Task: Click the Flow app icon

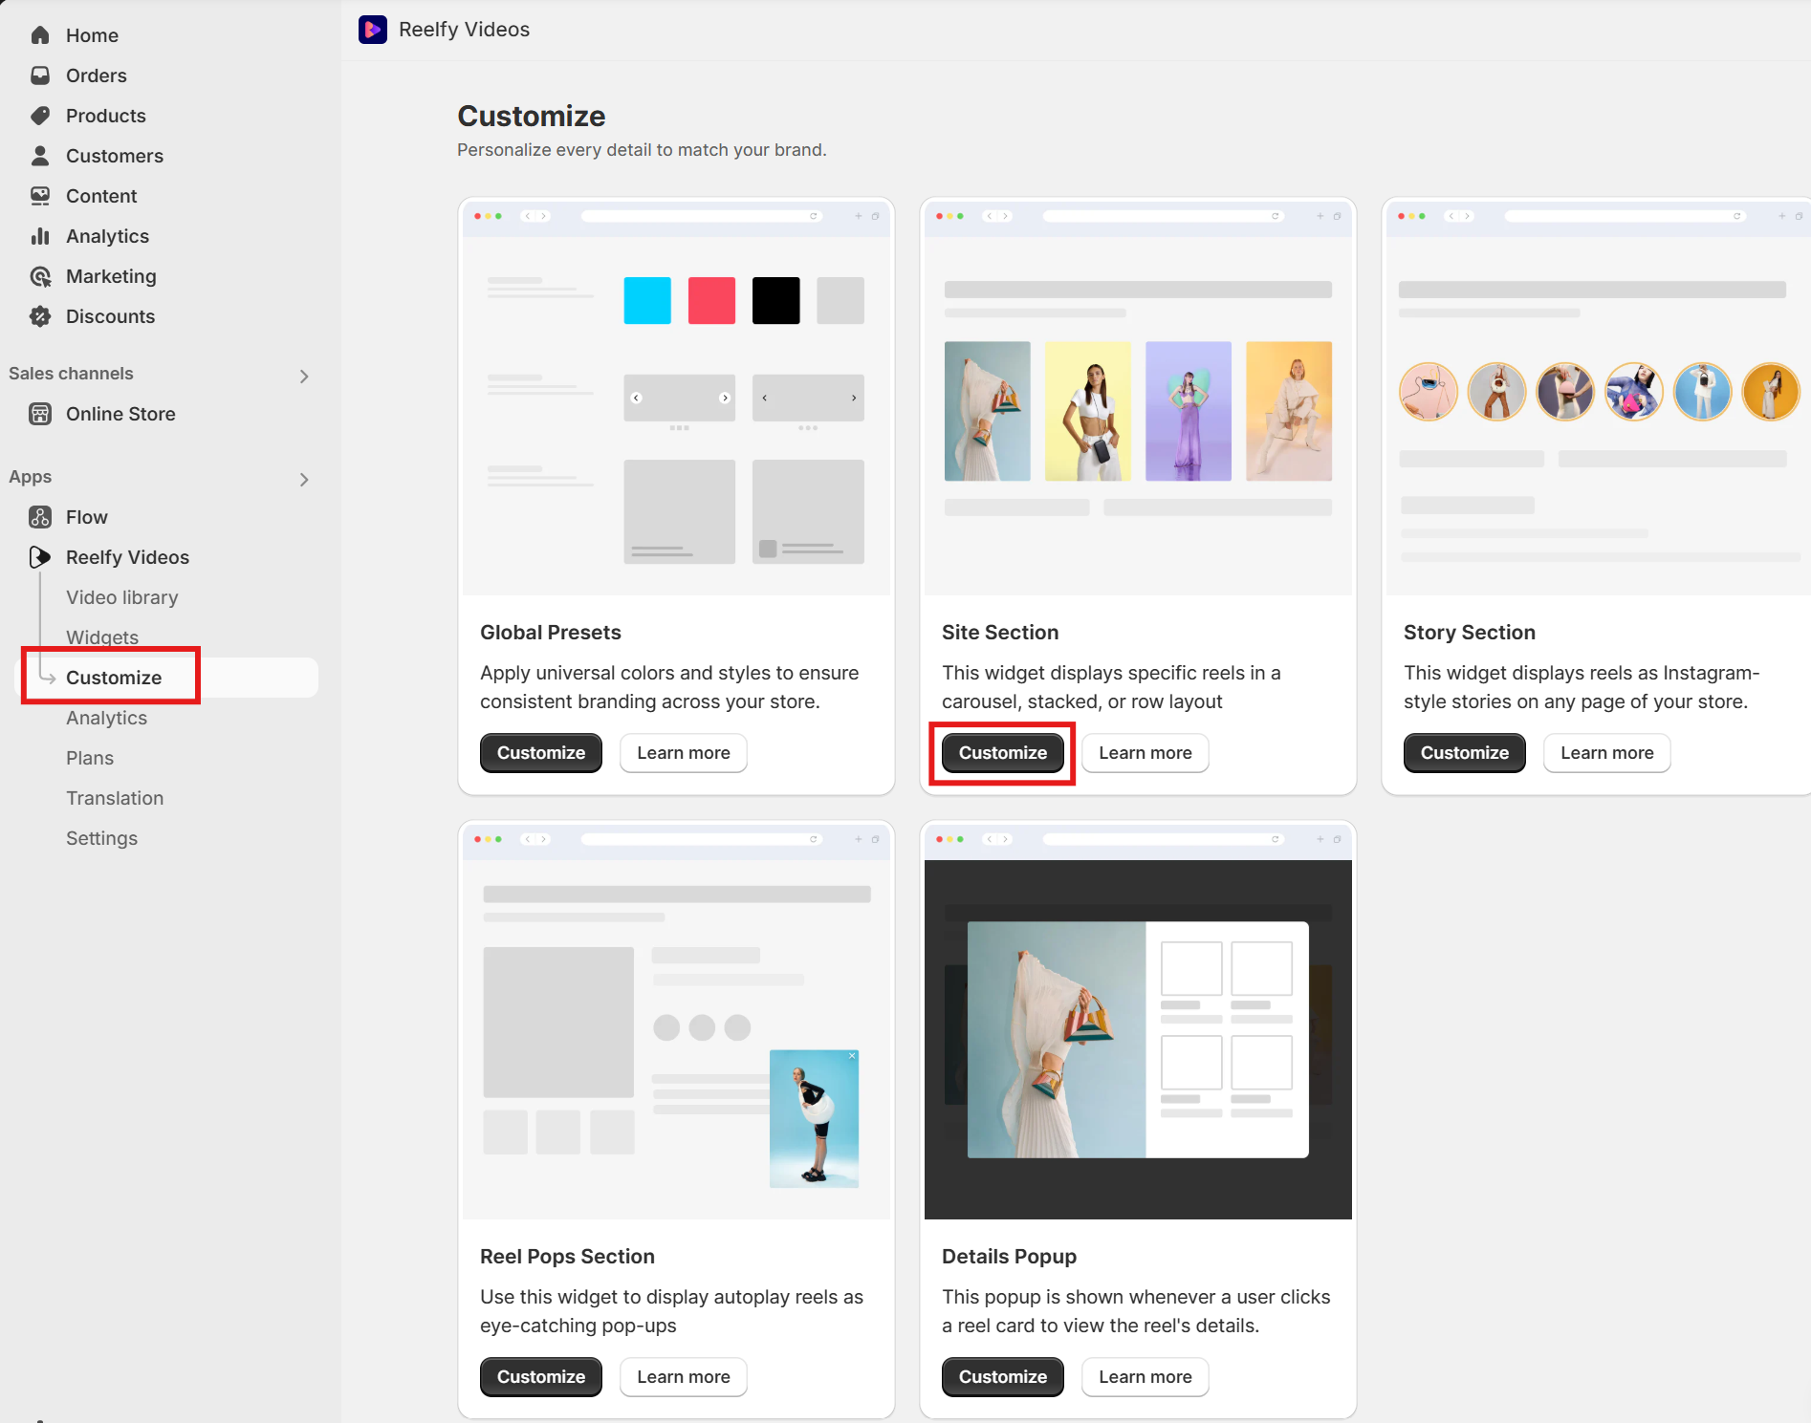Action: 40,517
